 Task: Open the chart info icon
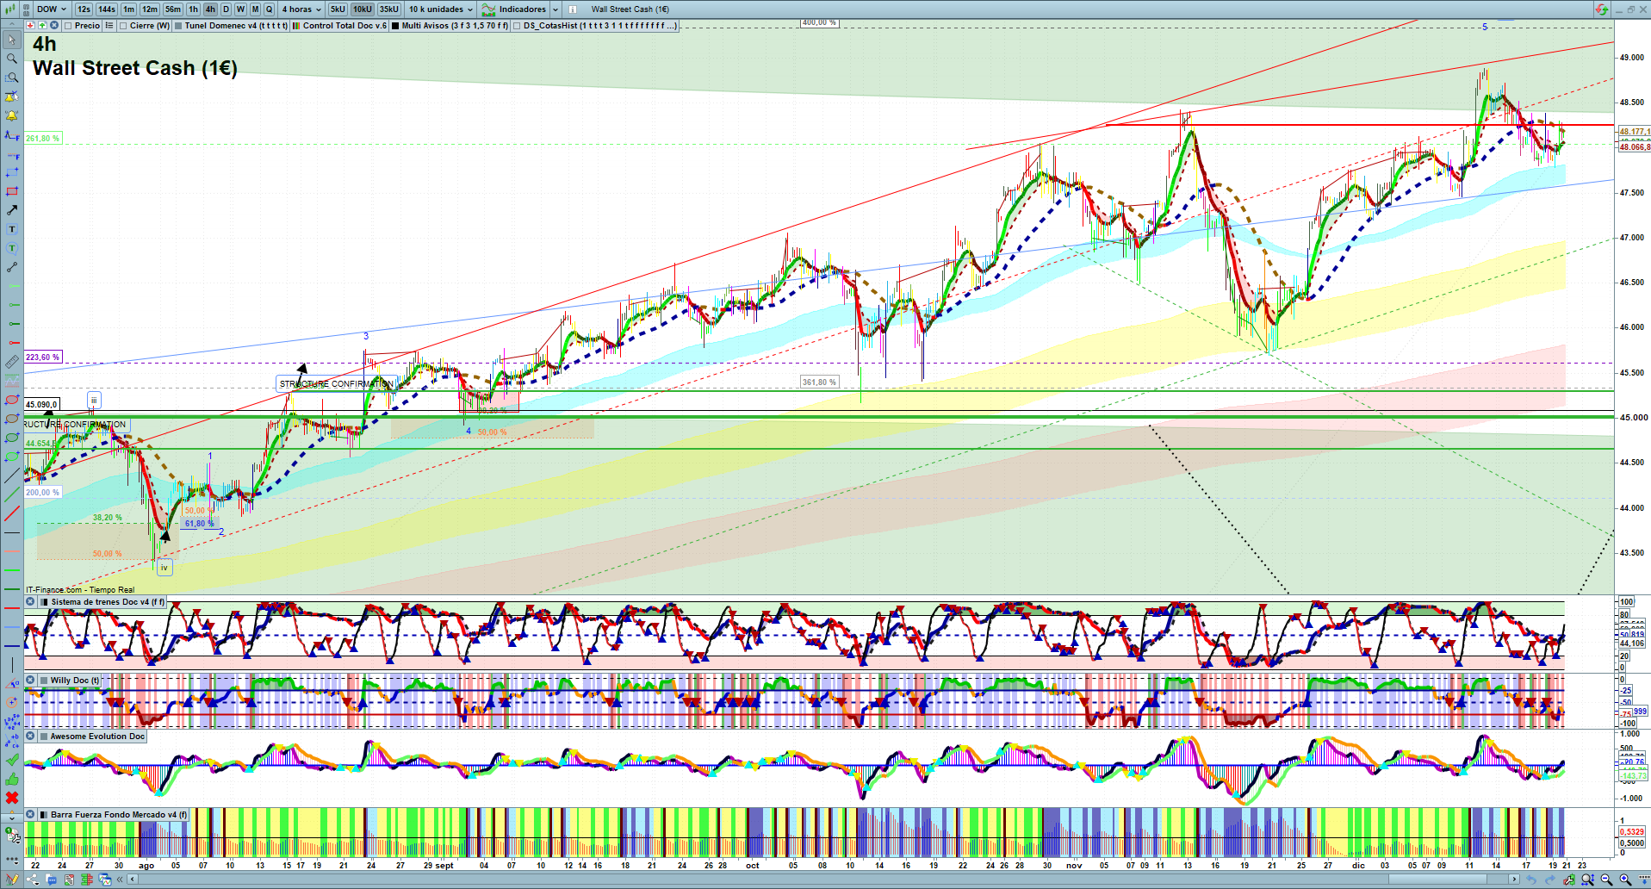click(573, 9)
